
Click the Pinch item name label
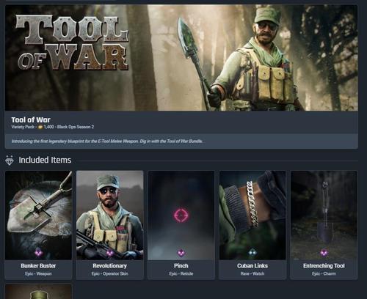tap(181, 265)
